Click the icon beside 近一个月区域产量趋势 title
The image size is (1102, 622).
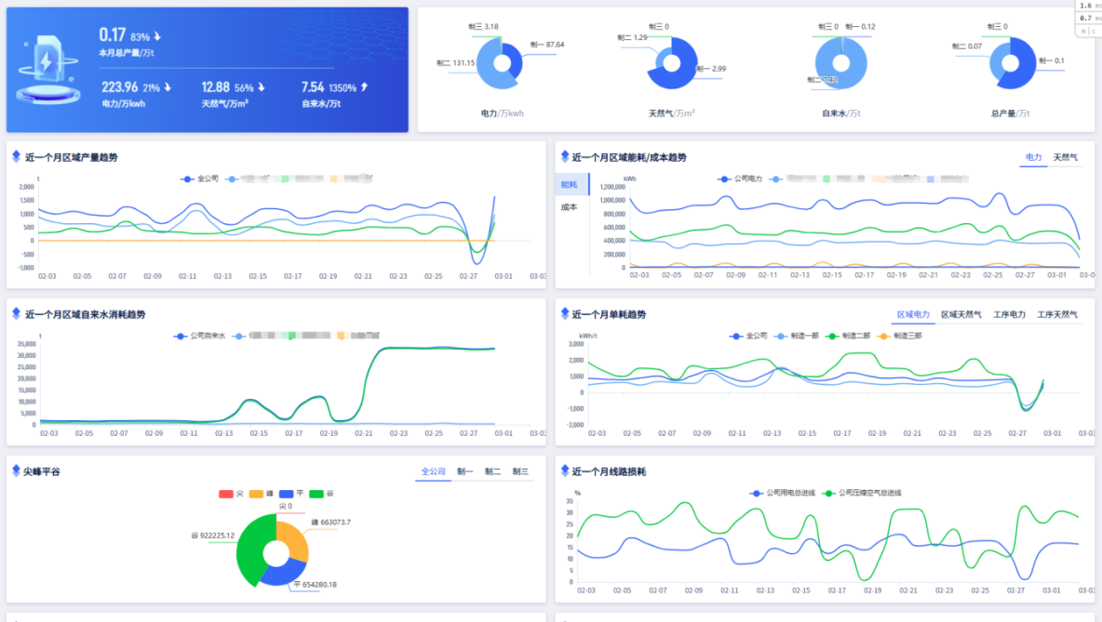(x=16, y=157)
